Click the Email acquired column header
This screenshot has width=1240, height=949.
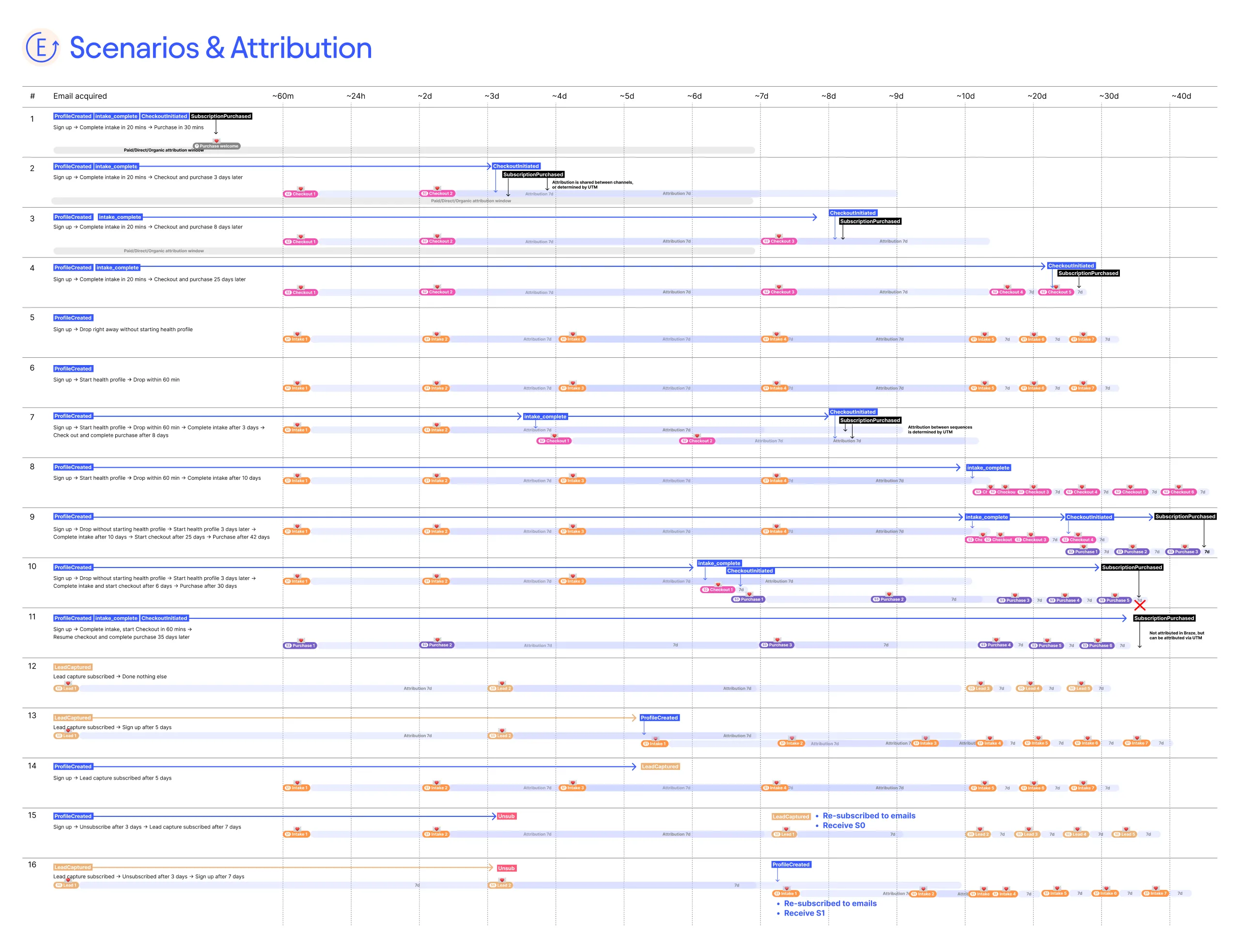point(80,96)
